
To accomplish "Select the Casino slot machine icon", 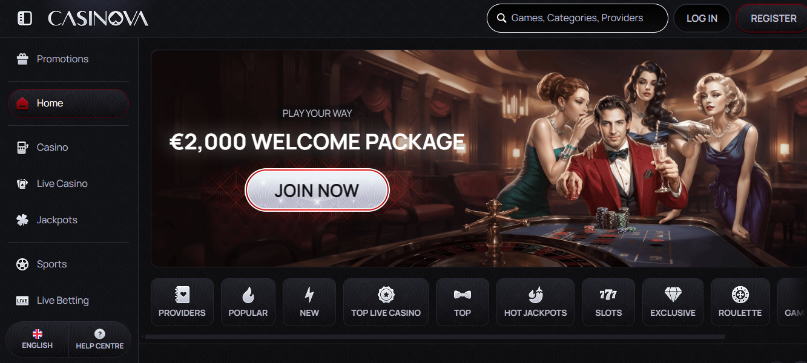I will click(22, 147).
